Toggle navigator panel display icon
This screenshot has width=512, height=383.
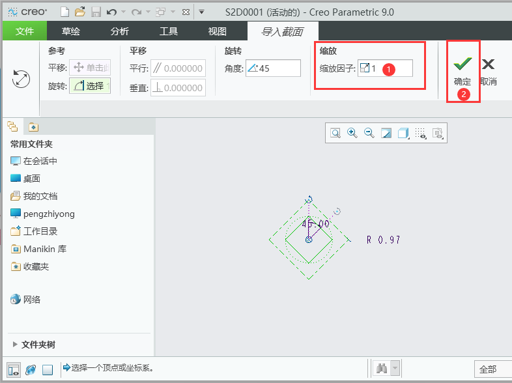point(14,370)
